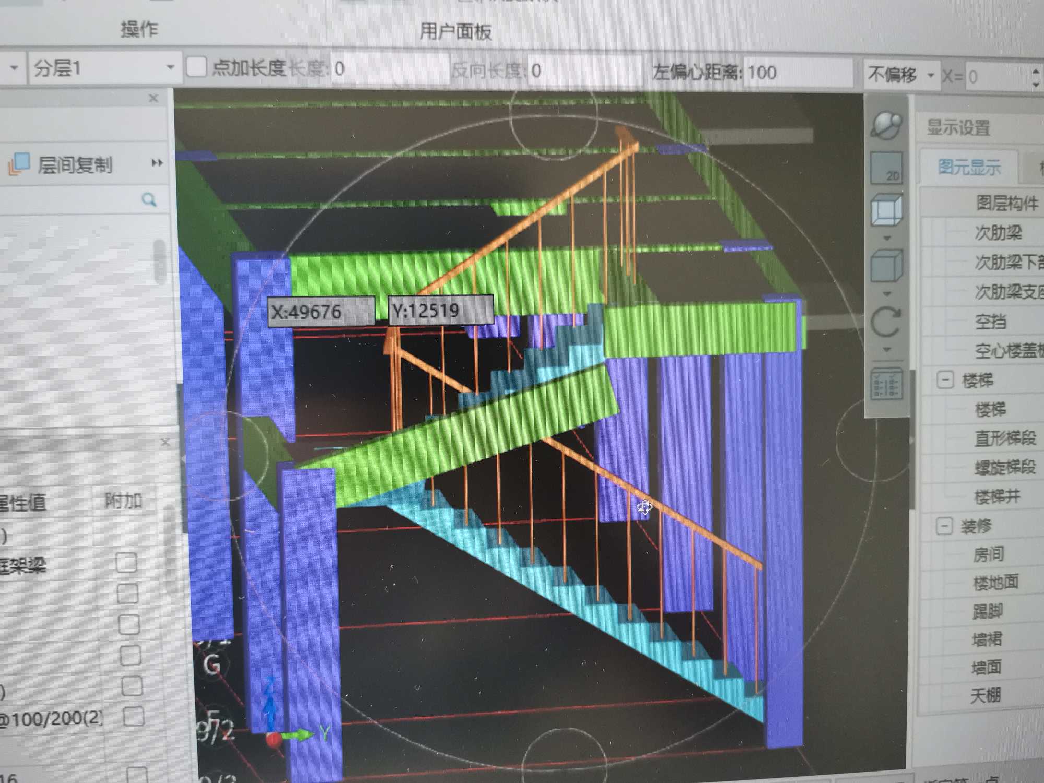Collapse the 装修 tree group
1044x783 pixels.
point(944,525)
